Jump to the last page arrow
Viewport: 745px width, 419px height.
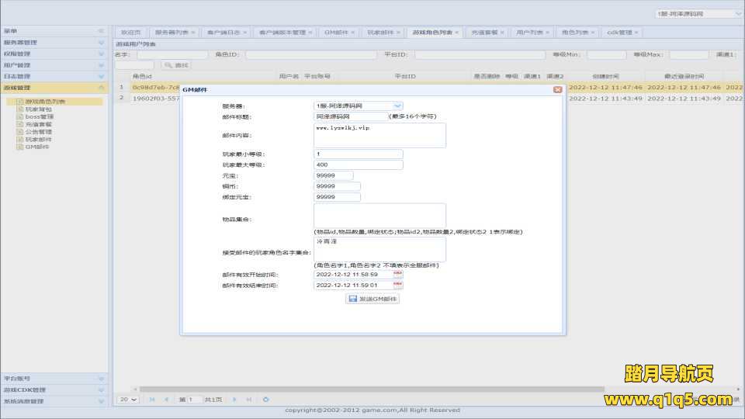coord(248,400)
